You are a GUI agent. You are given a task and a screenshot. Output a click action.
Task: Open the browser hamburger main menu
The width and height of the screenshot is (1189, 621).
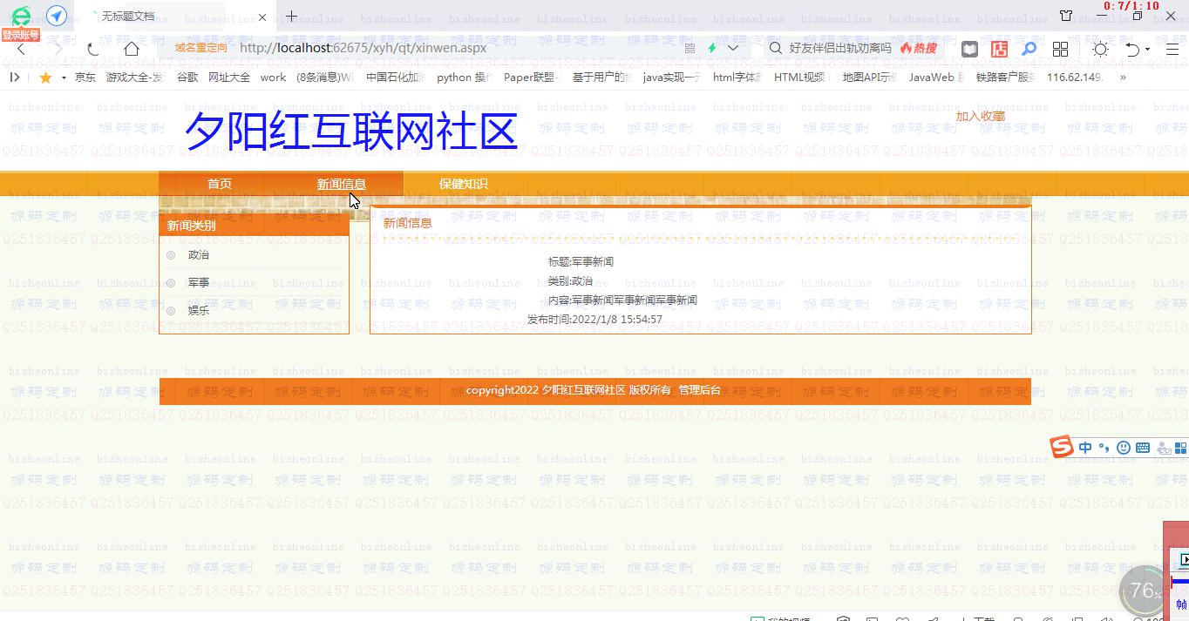point(1172,50)
